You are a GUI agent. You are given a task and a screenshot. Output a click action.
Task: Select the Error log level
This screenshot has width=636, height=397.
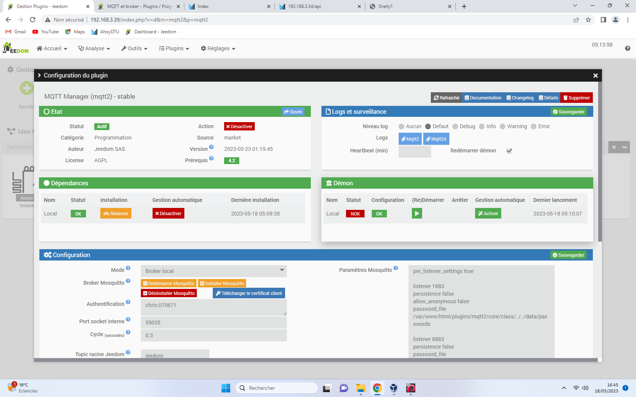click(533, 126)
